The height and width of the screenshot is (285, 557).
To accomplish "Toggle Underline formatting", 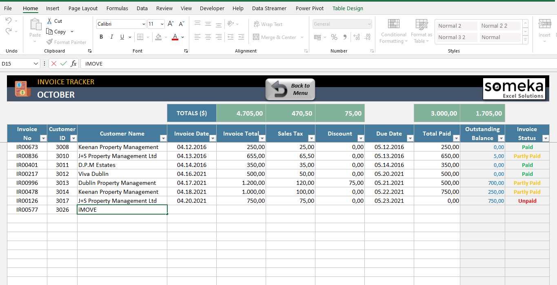I will (122, 37).
